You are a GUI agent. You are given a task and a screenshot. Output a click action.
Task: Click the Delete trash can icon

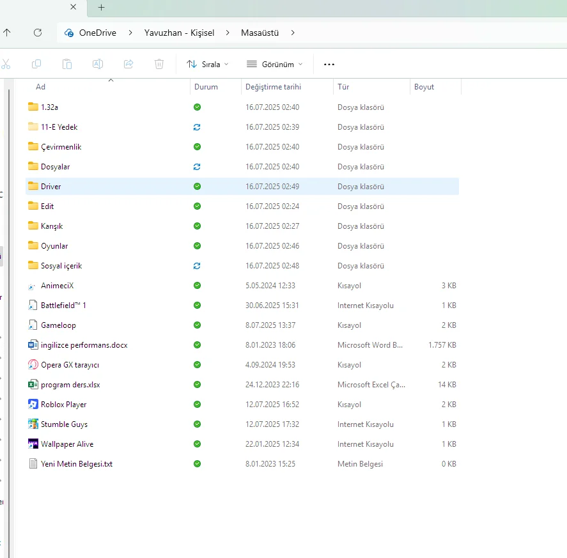click(x=159, y=64)
